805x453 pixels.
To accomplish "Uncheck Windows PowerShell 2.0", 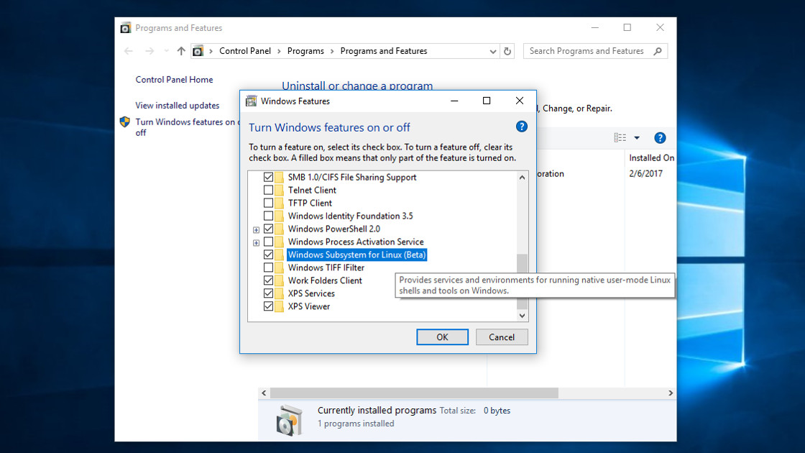I will coord(269,229).
